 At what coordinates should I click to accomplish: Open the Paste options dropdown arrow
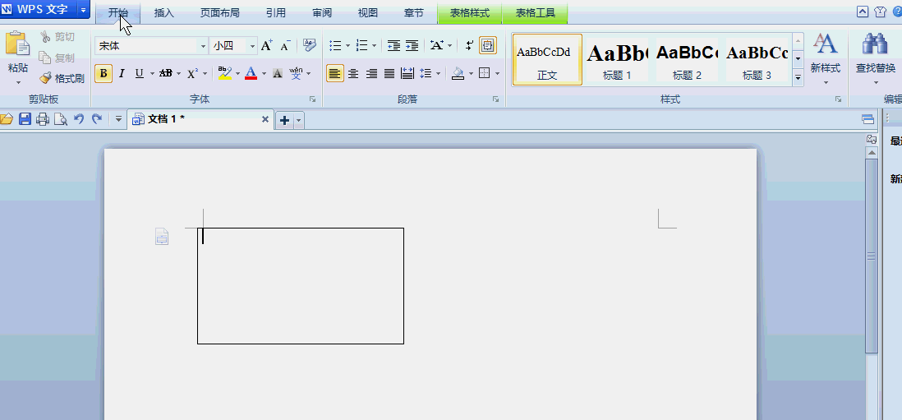pyautogui.click(x=17, y=82)
